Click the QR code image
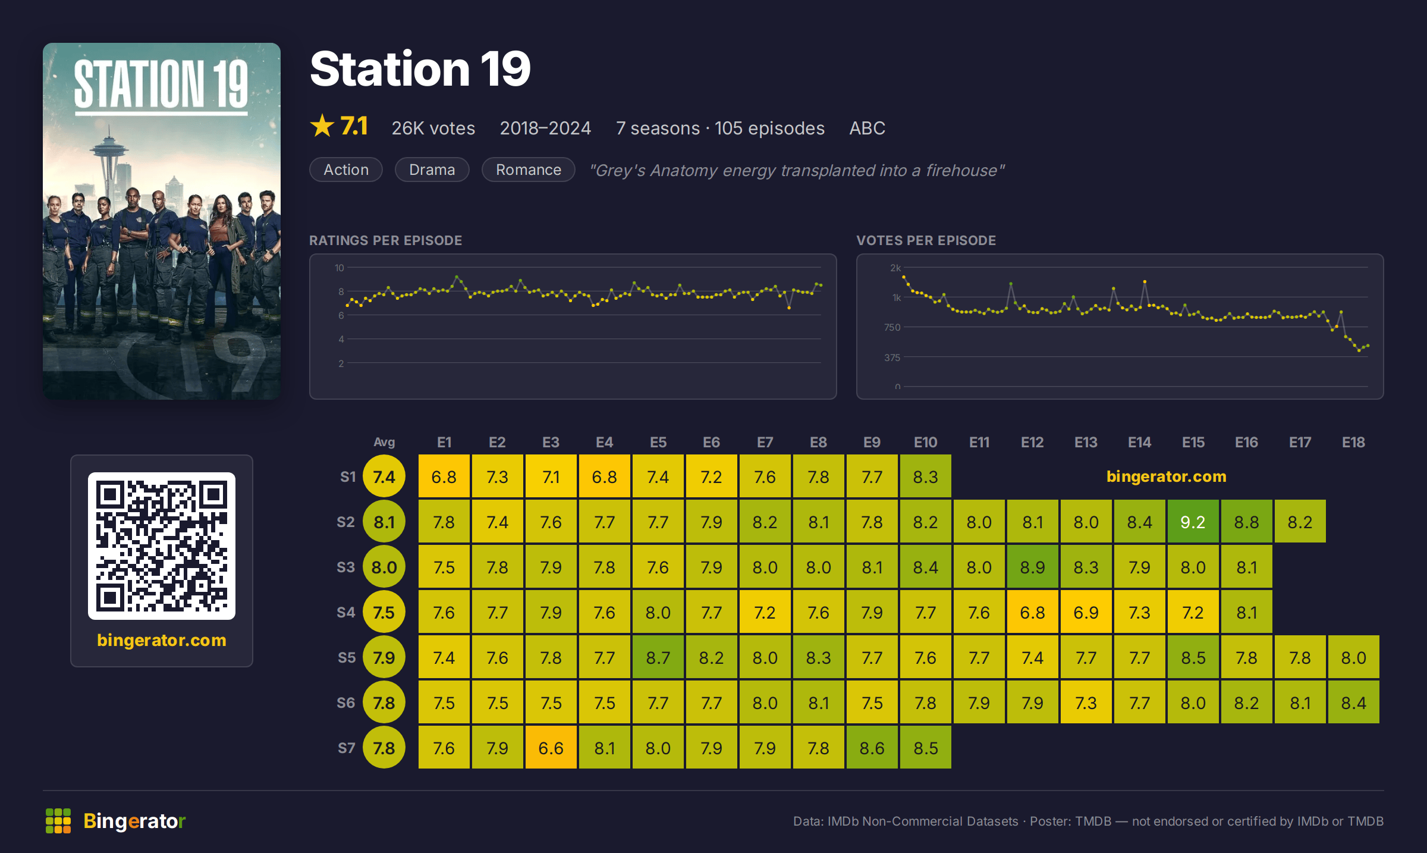 point(162,546)
